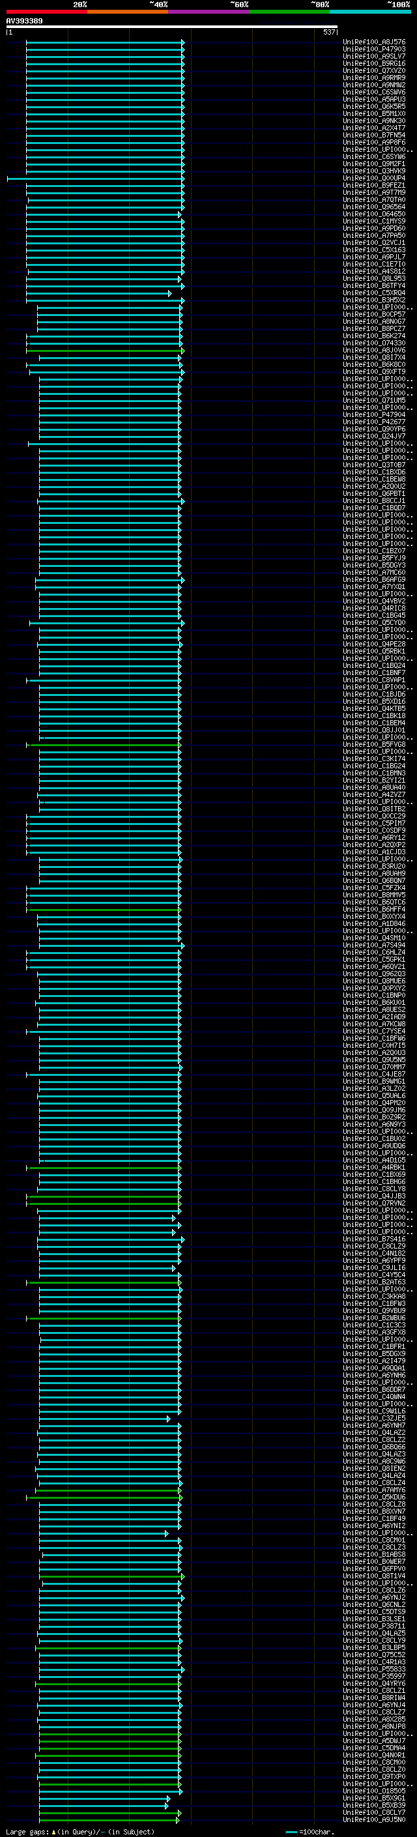Select the UniRef100_B3H5X2 label
The image size is (417, 1837).
pos(374,300)
